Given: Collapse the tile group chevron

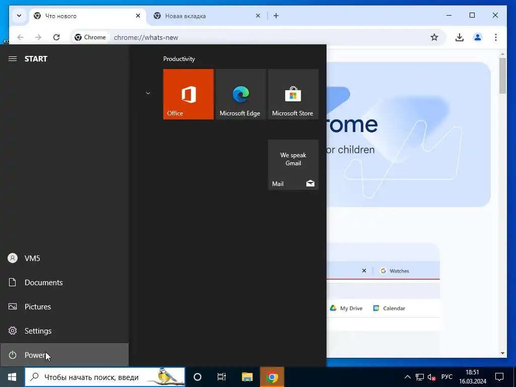Looking at the screenshot, I should coord(148,93).
